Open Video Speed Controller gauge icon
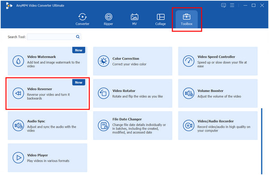 coord(188,61)
